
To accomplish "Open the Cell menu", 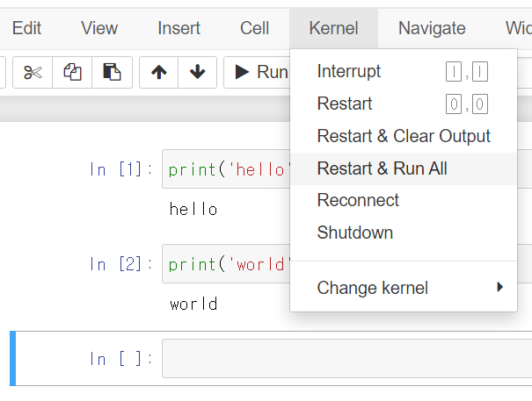I will 254,28.
